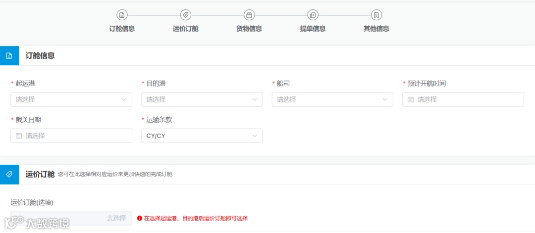Click the 提单信息 step document icon
Image resolution: width=535 pixels, height=233 pixels.
(313, 15)
